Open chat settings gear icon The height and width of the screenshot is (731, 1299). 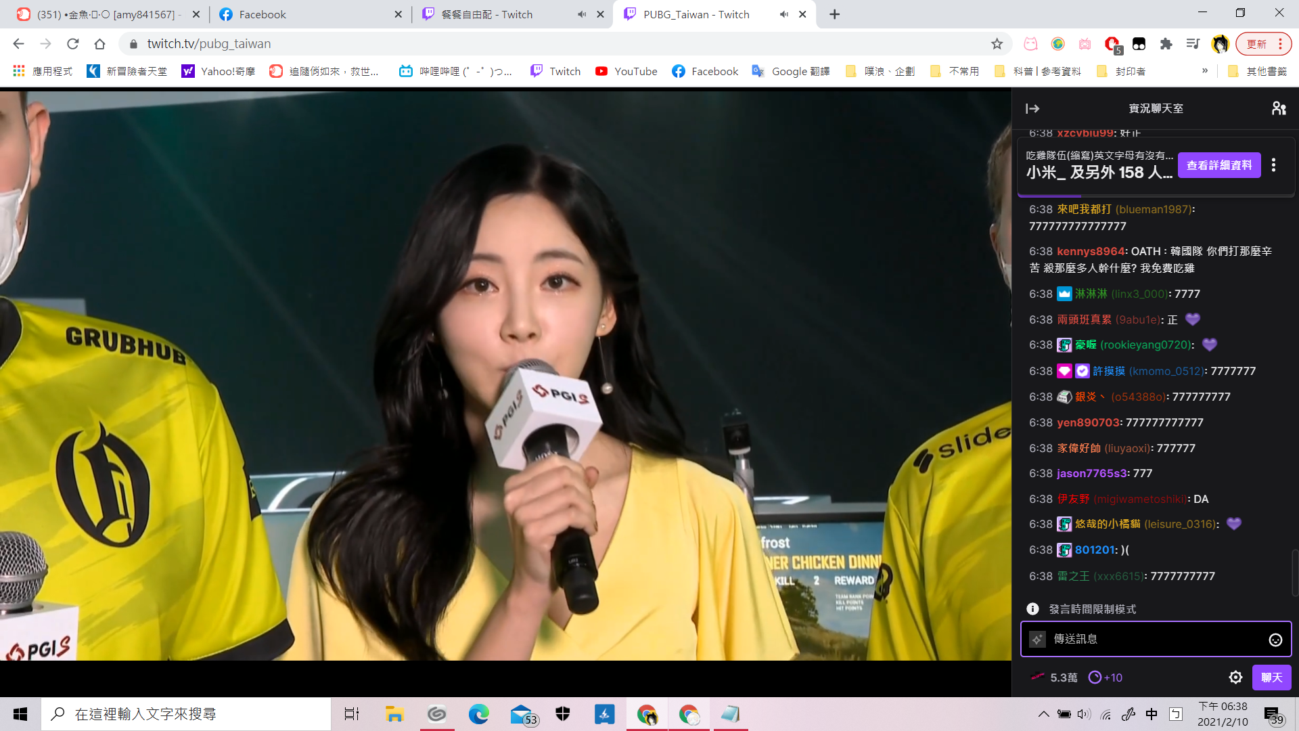coord(1235,678)
